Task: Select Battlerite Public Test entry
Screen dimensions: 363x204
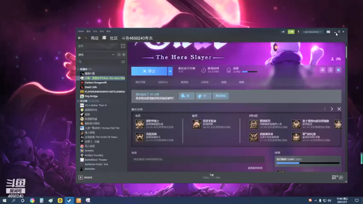Action: 96,164
